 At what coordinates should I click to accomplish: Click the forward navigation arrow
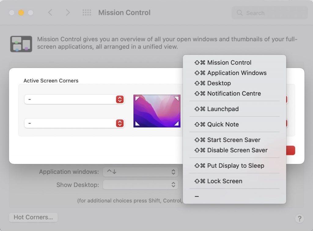click(68, 12)
